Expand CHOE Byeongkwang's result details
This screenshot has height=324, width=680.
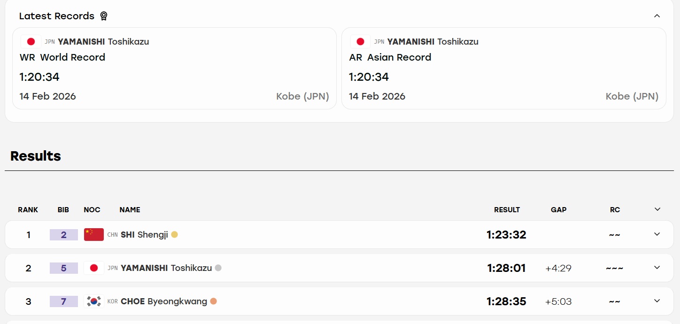pos(657,301)
